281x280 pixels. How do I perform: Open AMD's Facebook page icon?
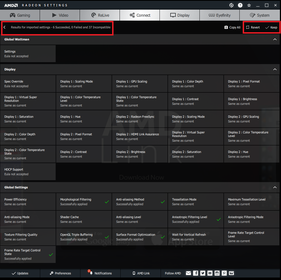(196, 273)
